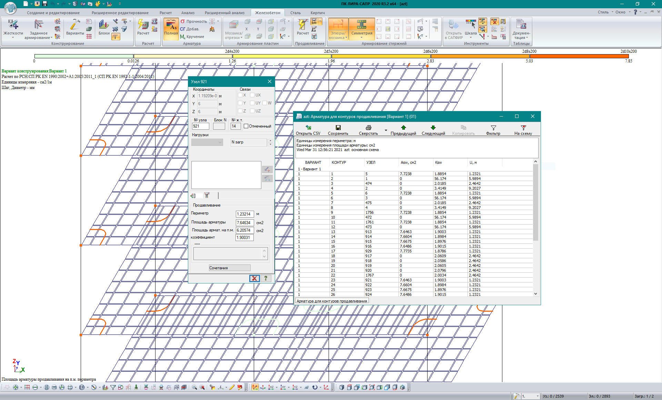Open the status bar scale combo box
The width and height of the screenshot is (662, 400).
click(x=537, y=397)
